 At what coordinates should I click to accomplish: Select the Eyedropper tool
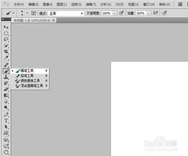(x=6, y=58)
